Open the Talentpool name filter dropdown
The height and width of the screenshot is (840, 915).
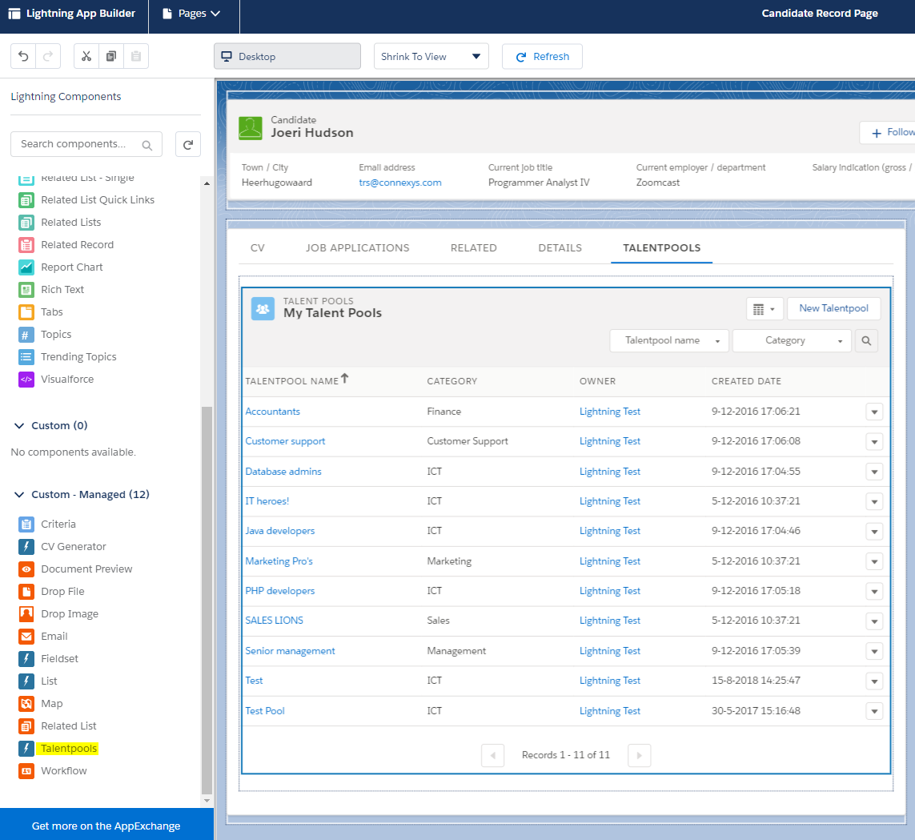[x=669, y=341]
